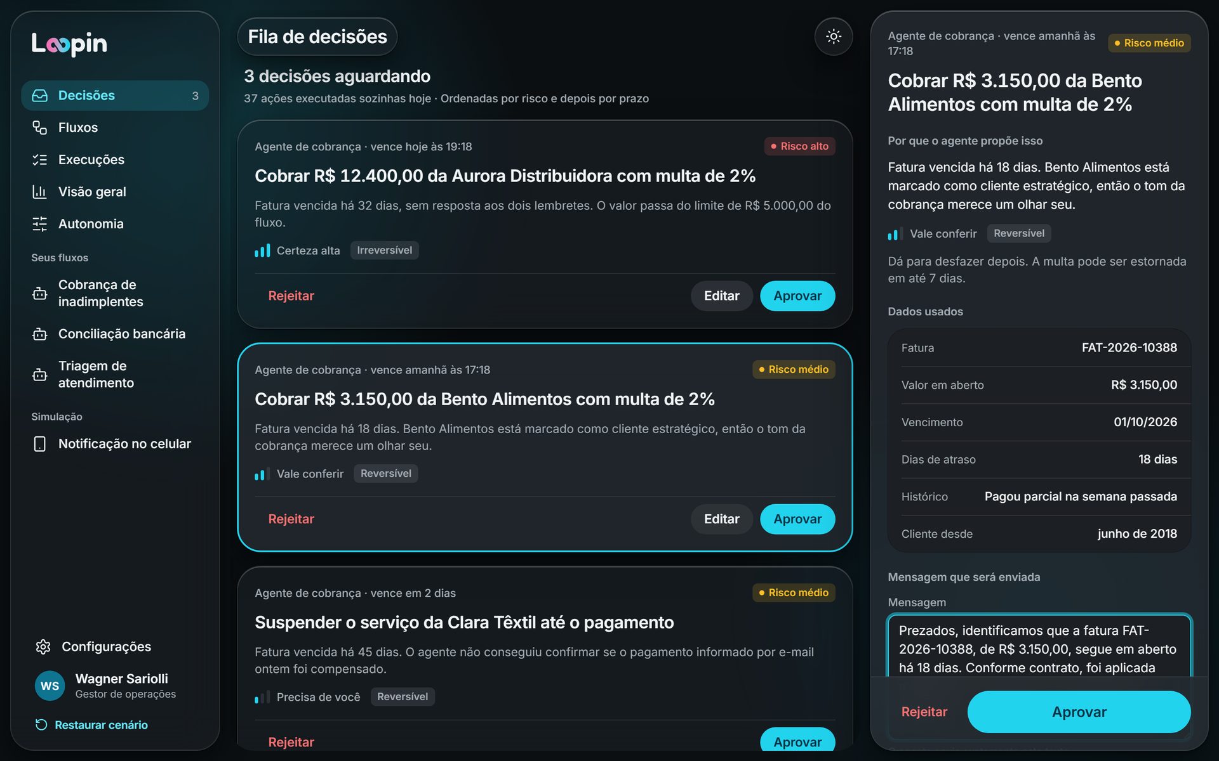Click Risco médio badge on Clara Têxtil card
The image size is (1219, 761).
[794, 593]
